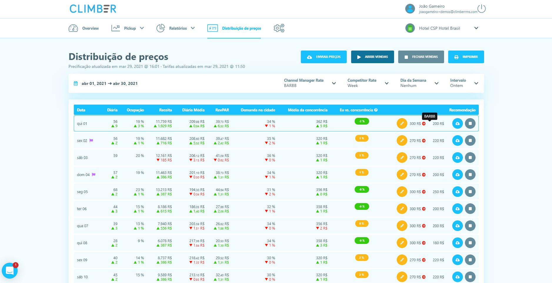Screen dimensions: 552x283
Task: Click the Diária column header
Action: [112, 110]
